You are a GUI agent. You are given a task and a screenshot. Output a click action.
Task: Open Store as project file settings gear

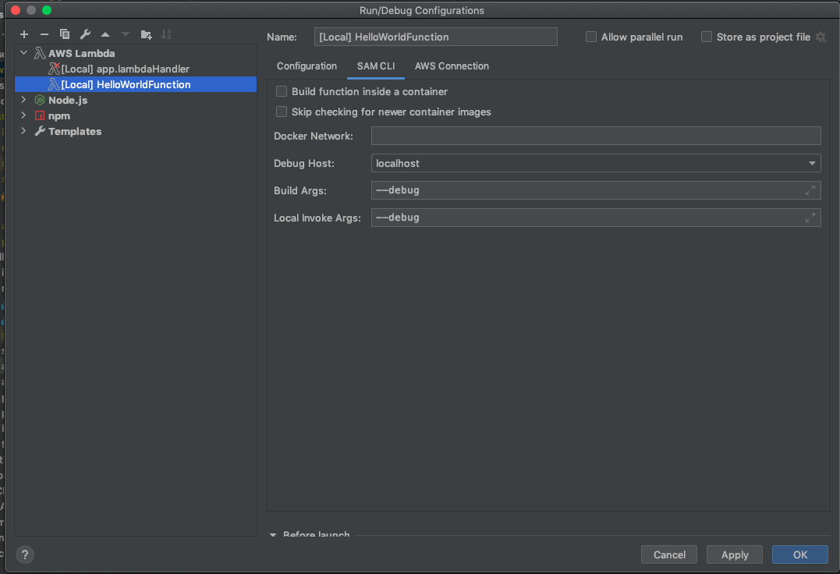[x=821, y=37]
